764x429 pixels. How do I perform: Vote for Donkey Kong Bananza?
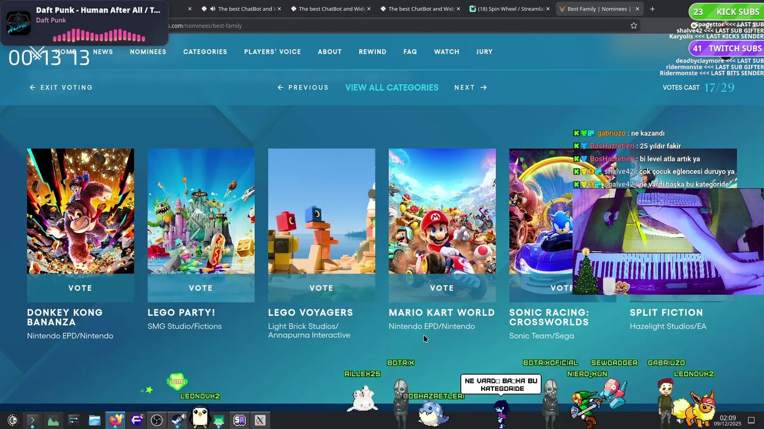[x=81, y=288]
